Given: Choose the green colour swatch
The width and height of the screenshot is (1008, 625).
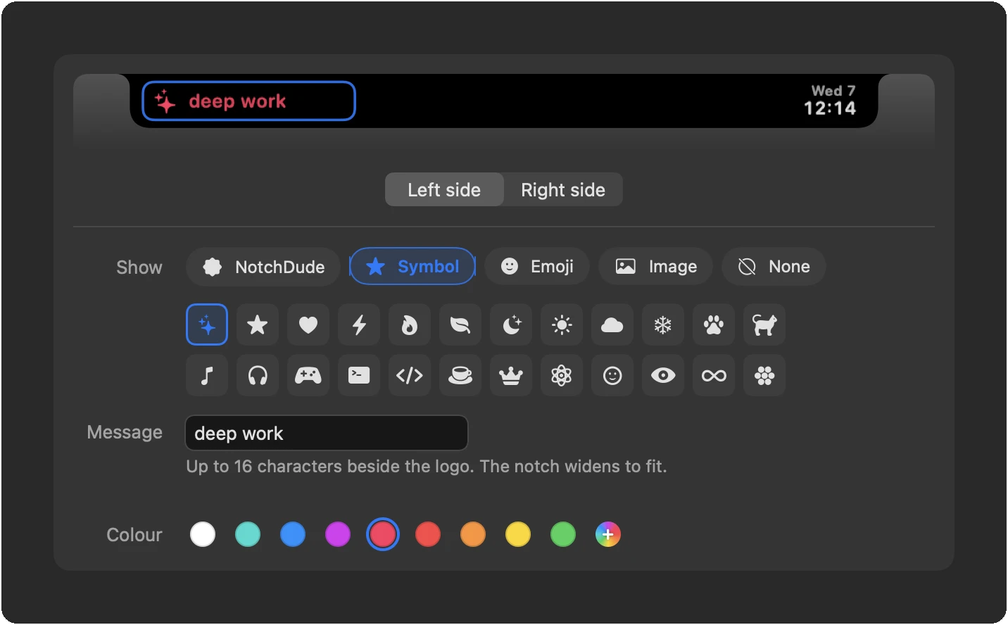Looking at the screenshot, I should [563, 534].
